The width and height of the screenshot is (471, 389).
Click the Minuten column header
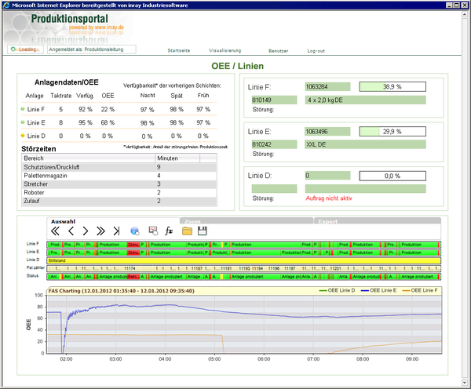(177, 158)
